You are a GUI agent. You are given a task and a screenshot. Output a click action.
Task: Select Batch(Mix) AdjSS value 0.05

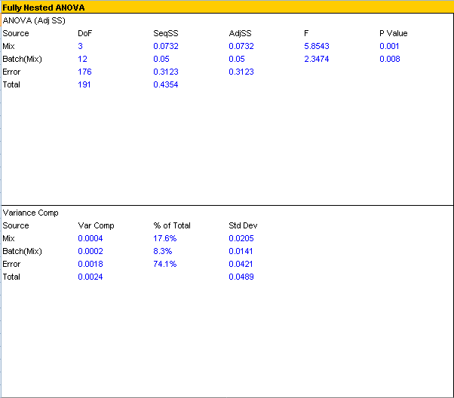(237, 59)
